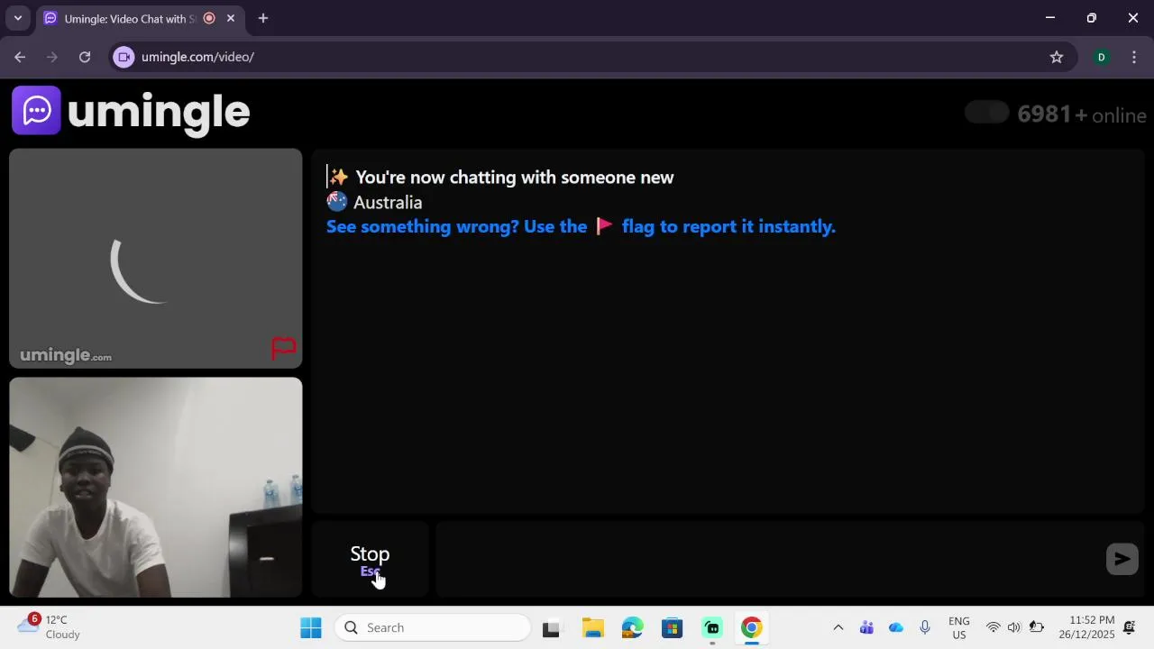Screen dimensions: 1154x649
Task: Send message with the arrow button
Action: [1122, 559]
